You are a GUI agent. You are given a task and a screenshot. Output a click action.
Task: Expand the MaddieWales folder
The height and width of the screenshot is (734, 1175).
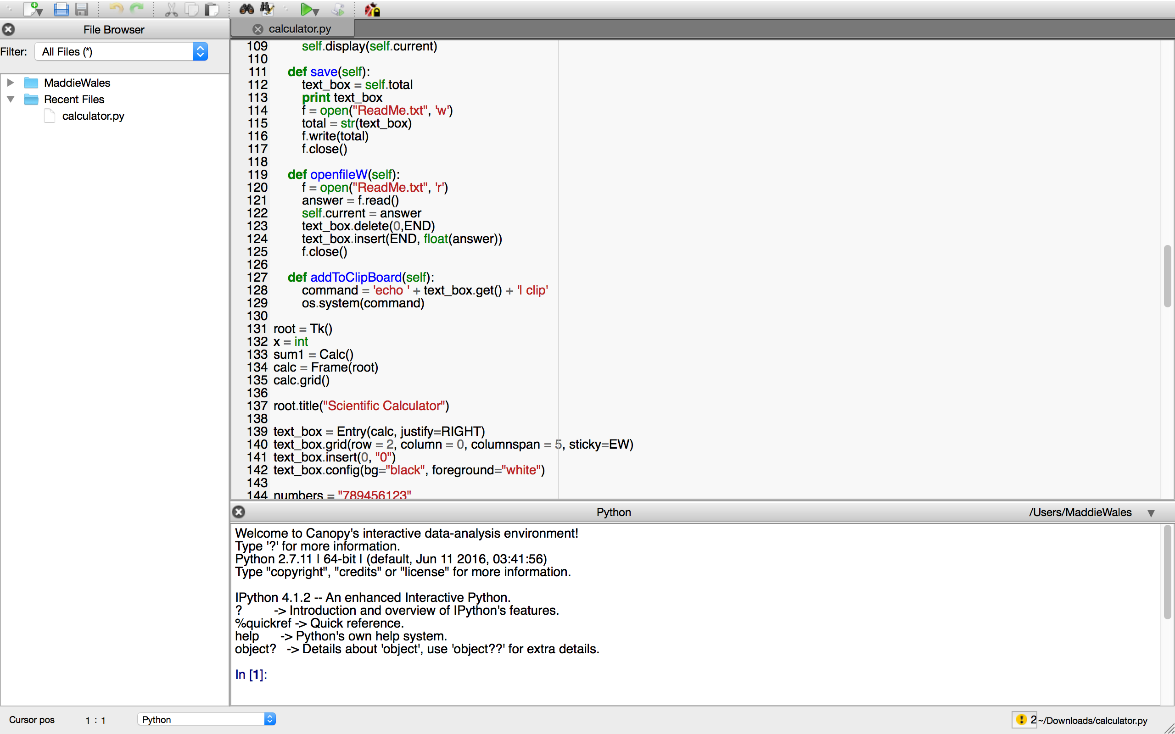tap(10, 83)
